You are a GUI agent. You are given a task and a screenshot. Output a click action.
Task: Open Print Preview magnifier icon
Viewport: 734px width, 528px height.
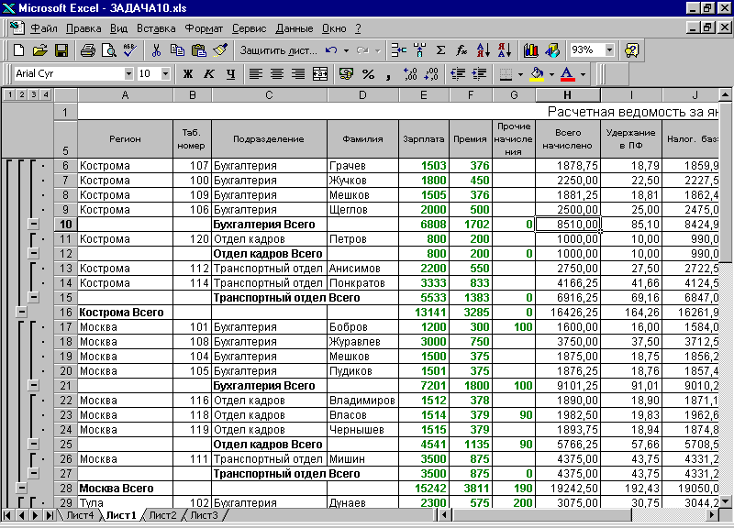(x=108, y=50)
